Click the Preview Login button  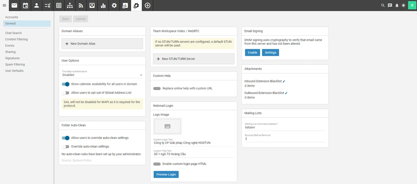coord(166,174)
